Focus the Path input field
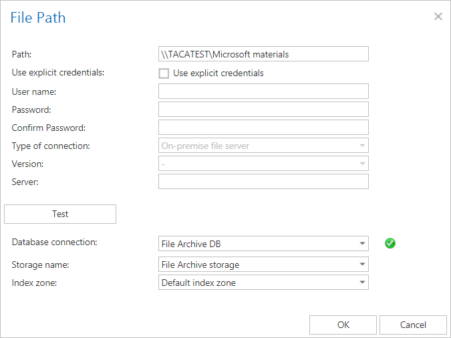This screenshot has height=338, width=451. 263,54
